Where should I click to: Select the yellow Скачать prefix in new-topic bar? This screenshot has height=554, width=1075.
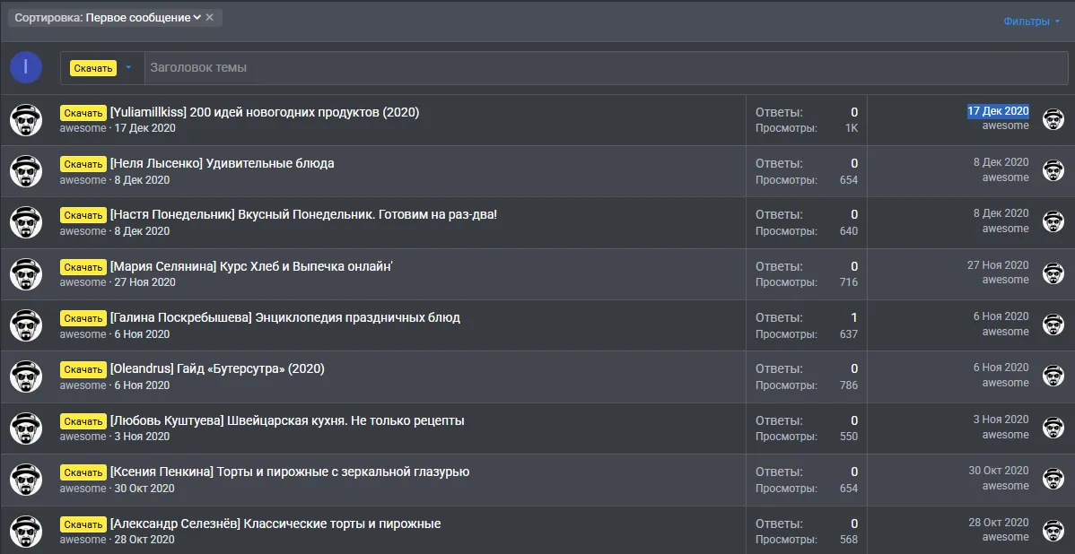93,68
